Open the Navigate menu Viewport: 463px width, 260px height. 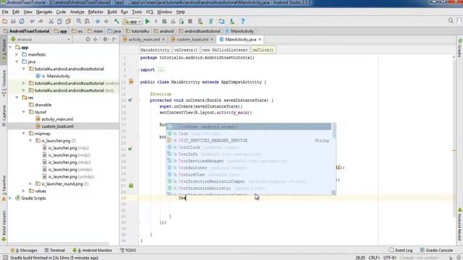coord(44,12)
